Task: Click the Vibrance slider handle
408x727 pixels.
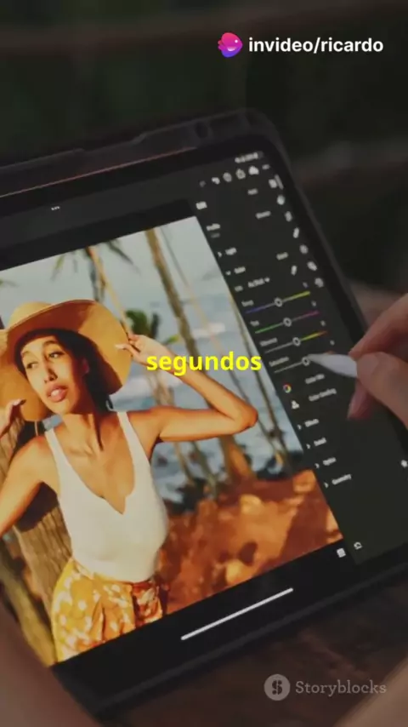Action: (297, 341)
